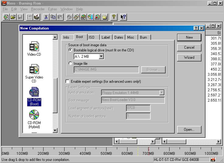224x163 pixels.
Task: Click the New Compilation toolbar icon
Action: [6, 17]
